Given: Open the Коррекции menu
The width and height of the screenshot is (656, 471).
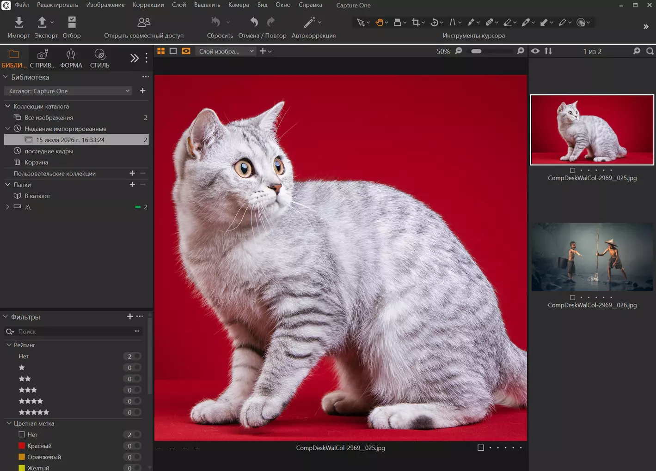Looking at the screenshot, I should point(148,5).
